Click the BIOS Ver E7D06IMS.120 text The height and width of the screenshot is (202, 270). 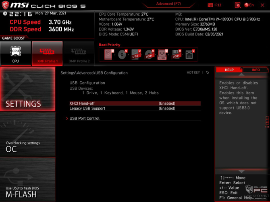196,29
